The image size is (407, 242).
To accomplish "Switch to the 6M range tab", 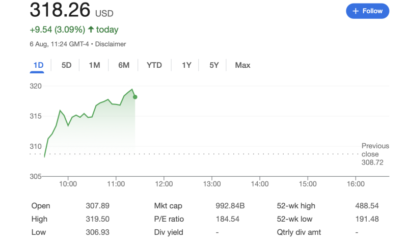I will (124, 65).
